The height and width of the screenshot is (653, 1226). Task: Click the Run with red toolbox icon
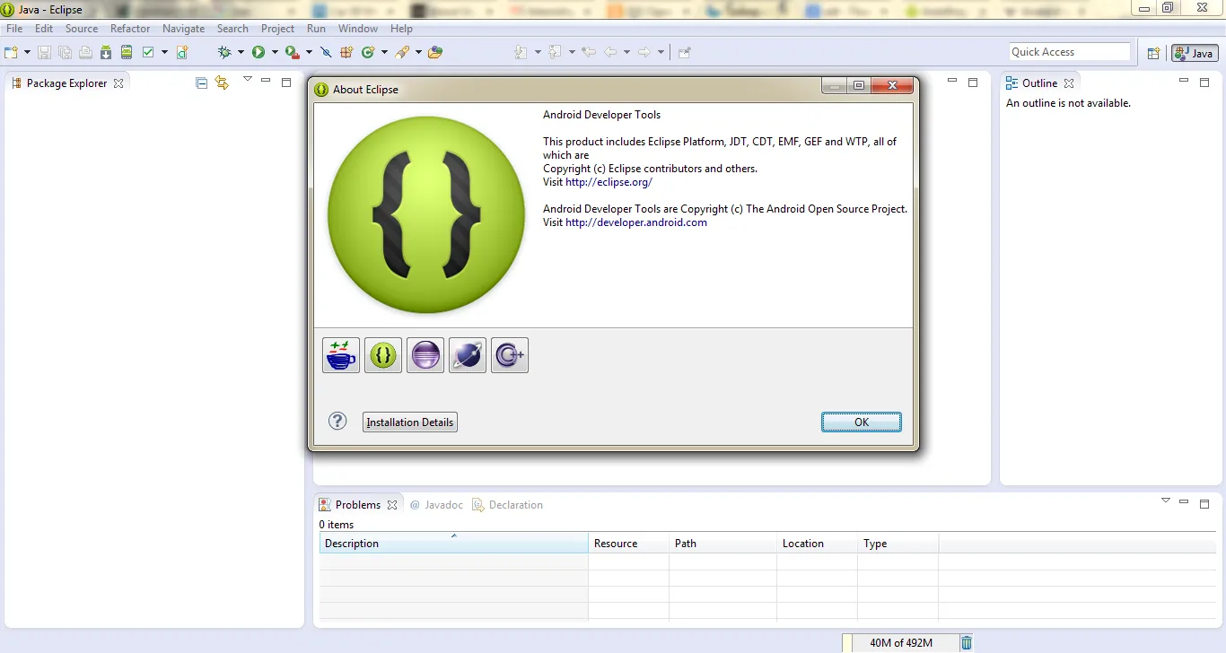click(292, 52)
